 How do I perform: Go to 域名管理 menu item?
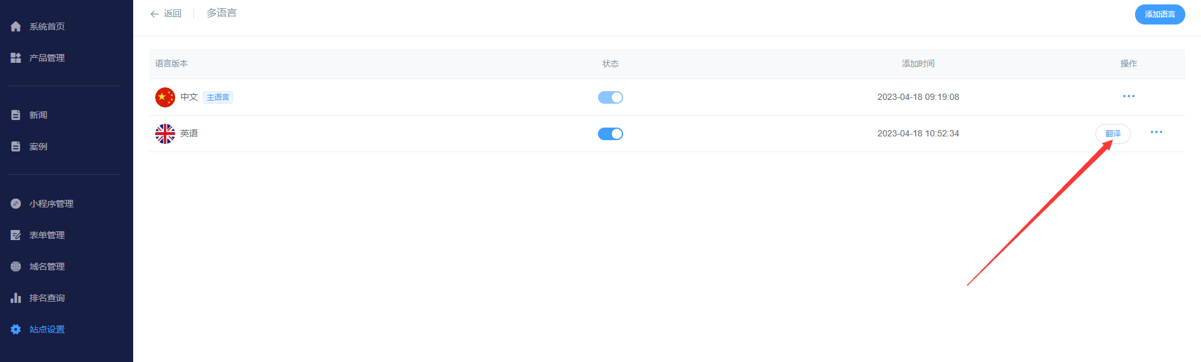pos(47,266)
